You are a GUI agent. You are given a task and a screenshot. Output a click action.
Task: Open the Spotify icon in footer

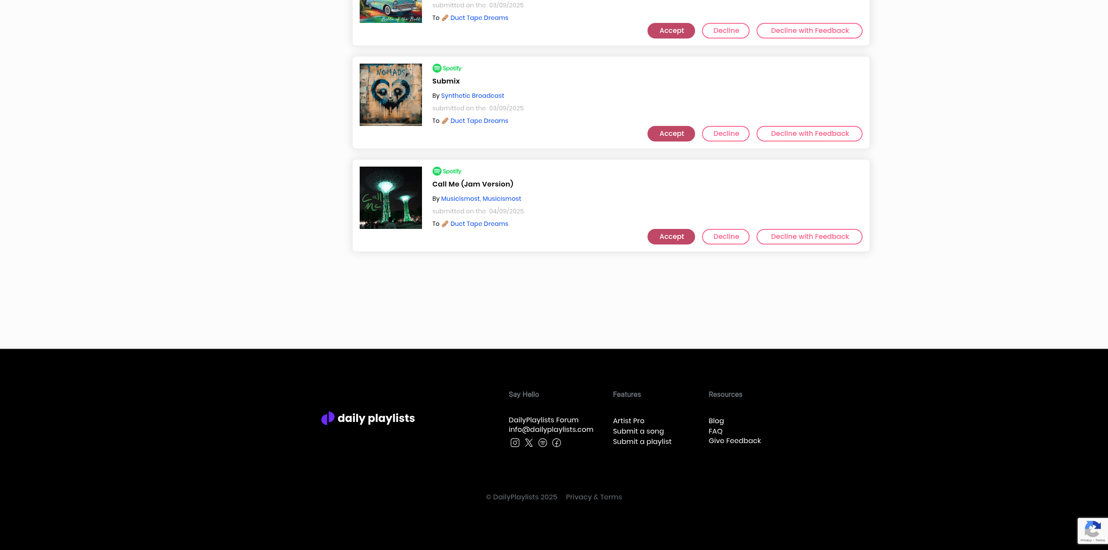pos(542,443)
